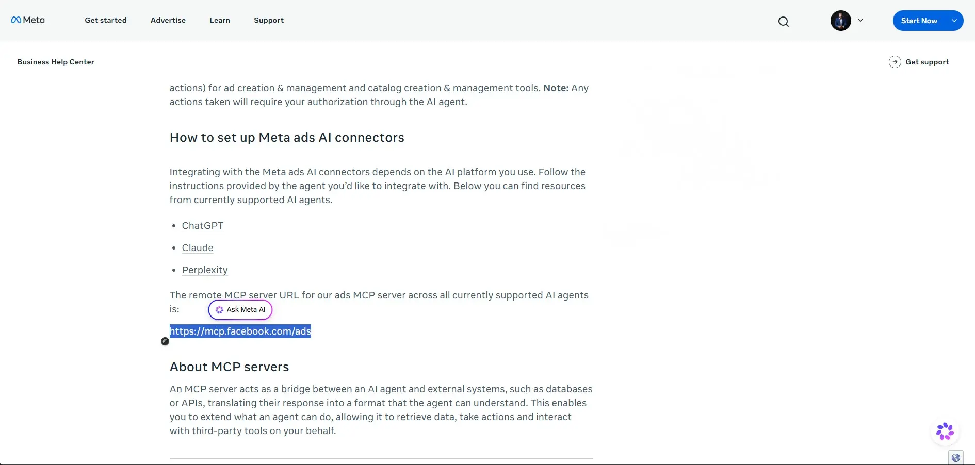Click the Ask Meta AI button
The image size is (975, 465).
(x=240, y=310)
